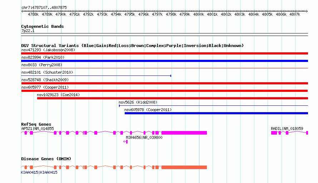Click the 4798k ruler tick label
This screenshot has width=318, height=183.
[x=171, y=14]
